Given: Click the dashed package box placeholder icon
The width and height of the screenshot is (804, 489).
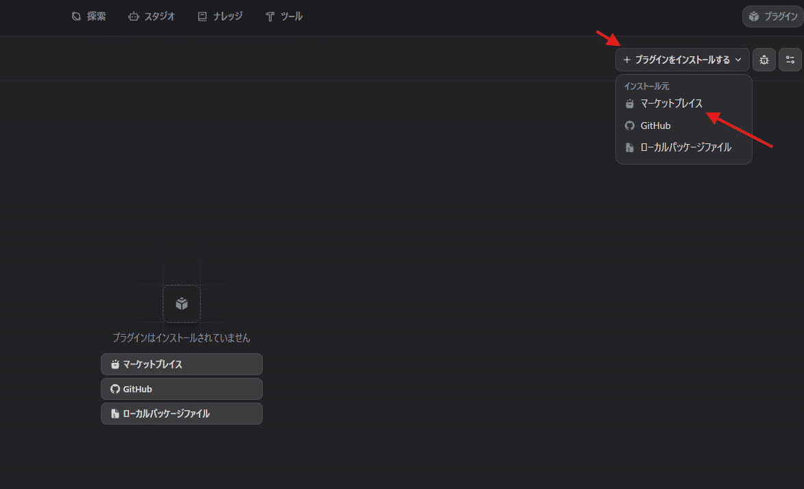Looking at the screenshot, I should click(182, 304).
